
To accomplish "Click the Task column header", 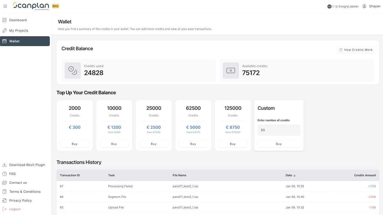I will (x=111, y=175).
